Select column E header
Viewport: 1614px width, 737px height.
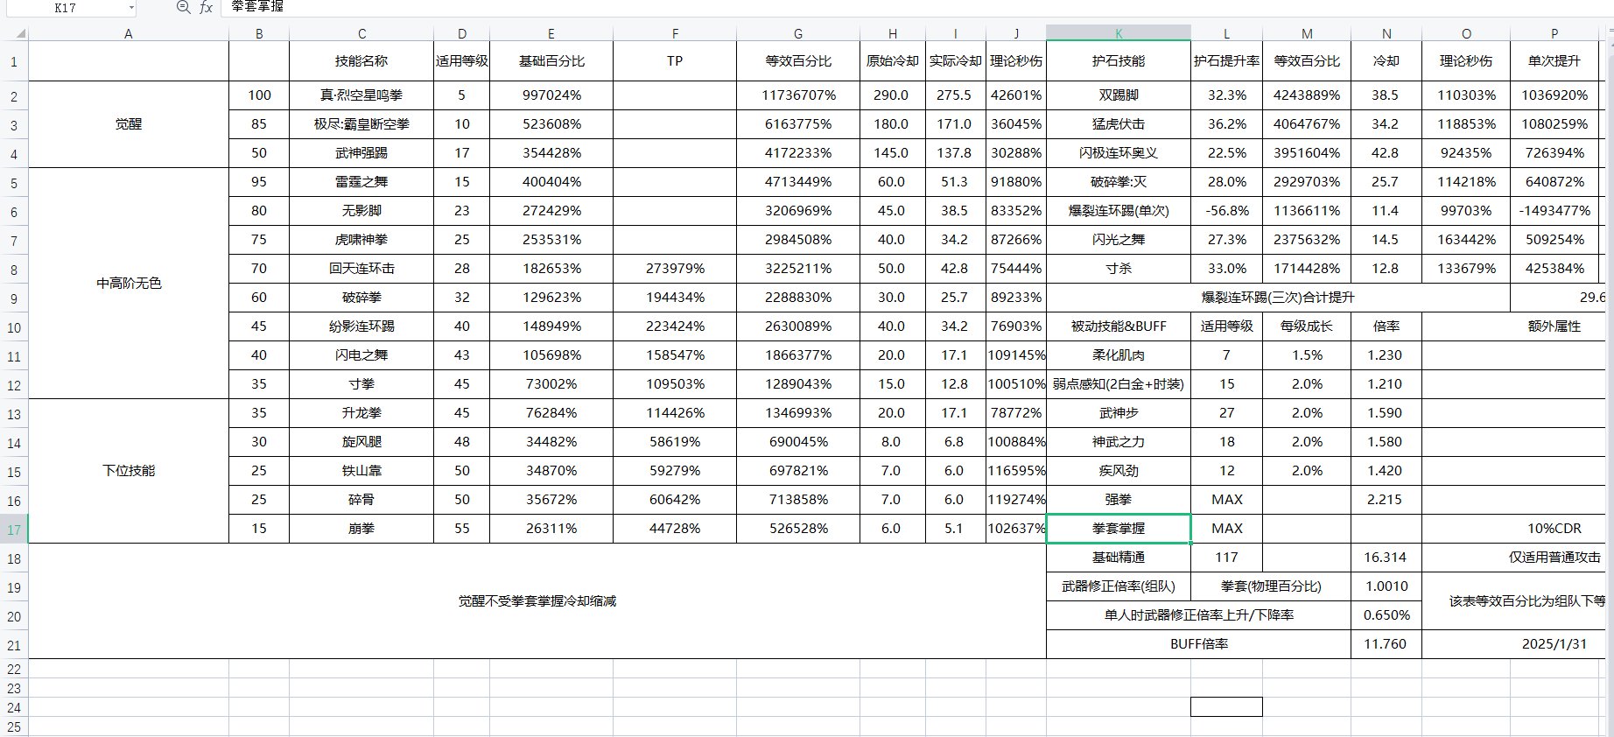[x=551, y=34]
